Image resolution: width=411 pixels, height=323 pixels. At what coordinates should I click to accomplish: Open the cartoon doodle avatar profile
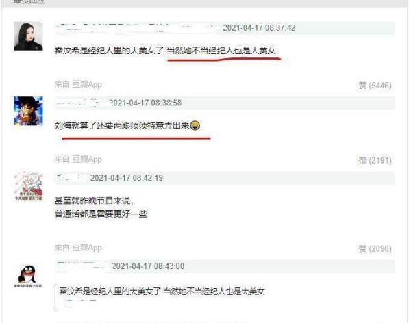28,186
